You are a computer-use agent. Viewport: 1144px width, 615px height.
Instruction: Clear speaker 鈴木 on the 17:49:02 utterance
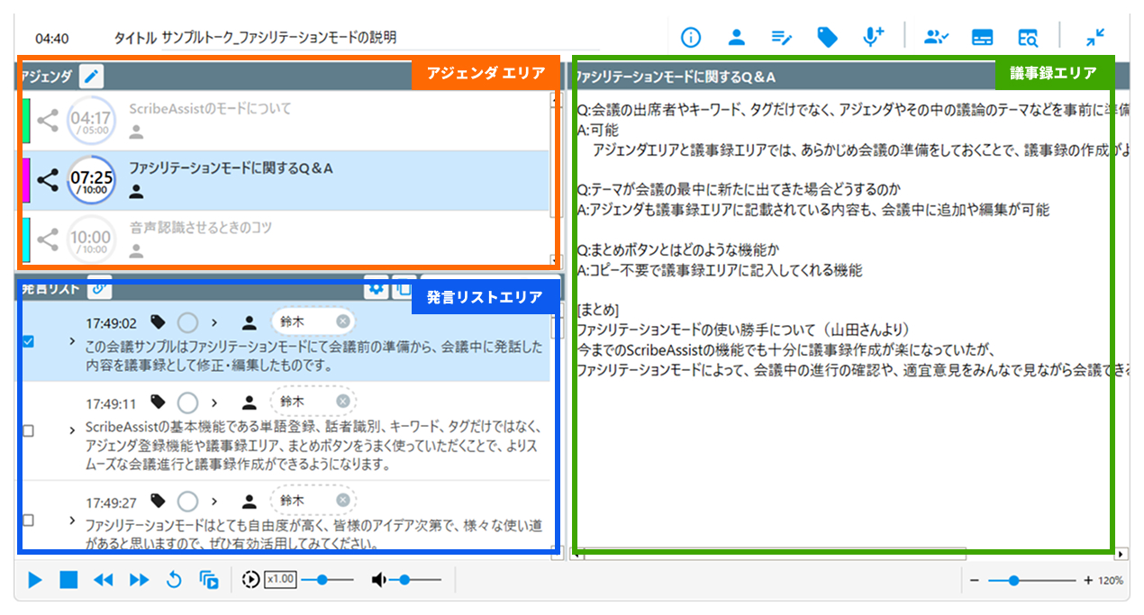343,322
